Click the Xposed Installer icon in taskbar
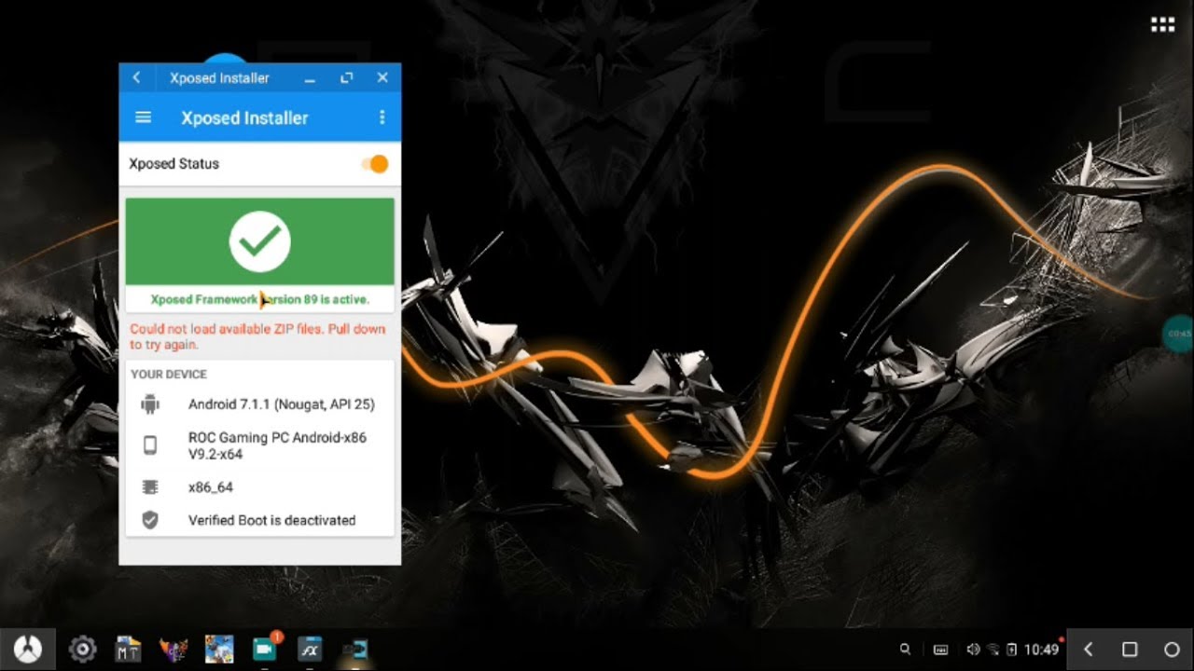The height and width of the screenshot is (671, 1194). coord(355,650)
